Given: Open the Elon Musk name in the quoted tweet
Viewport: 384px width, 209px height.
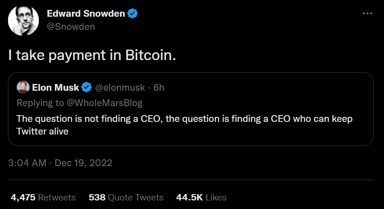Looking at the screenshot, I should tap(56, 88).
